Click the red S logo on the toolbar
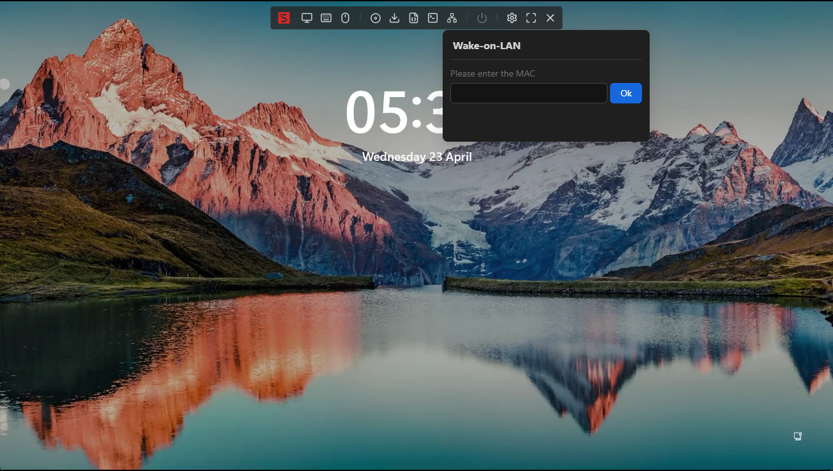Image resolution: width=833 pixels, height=471 pixels. pyautogui.click(x=283, y=18)
